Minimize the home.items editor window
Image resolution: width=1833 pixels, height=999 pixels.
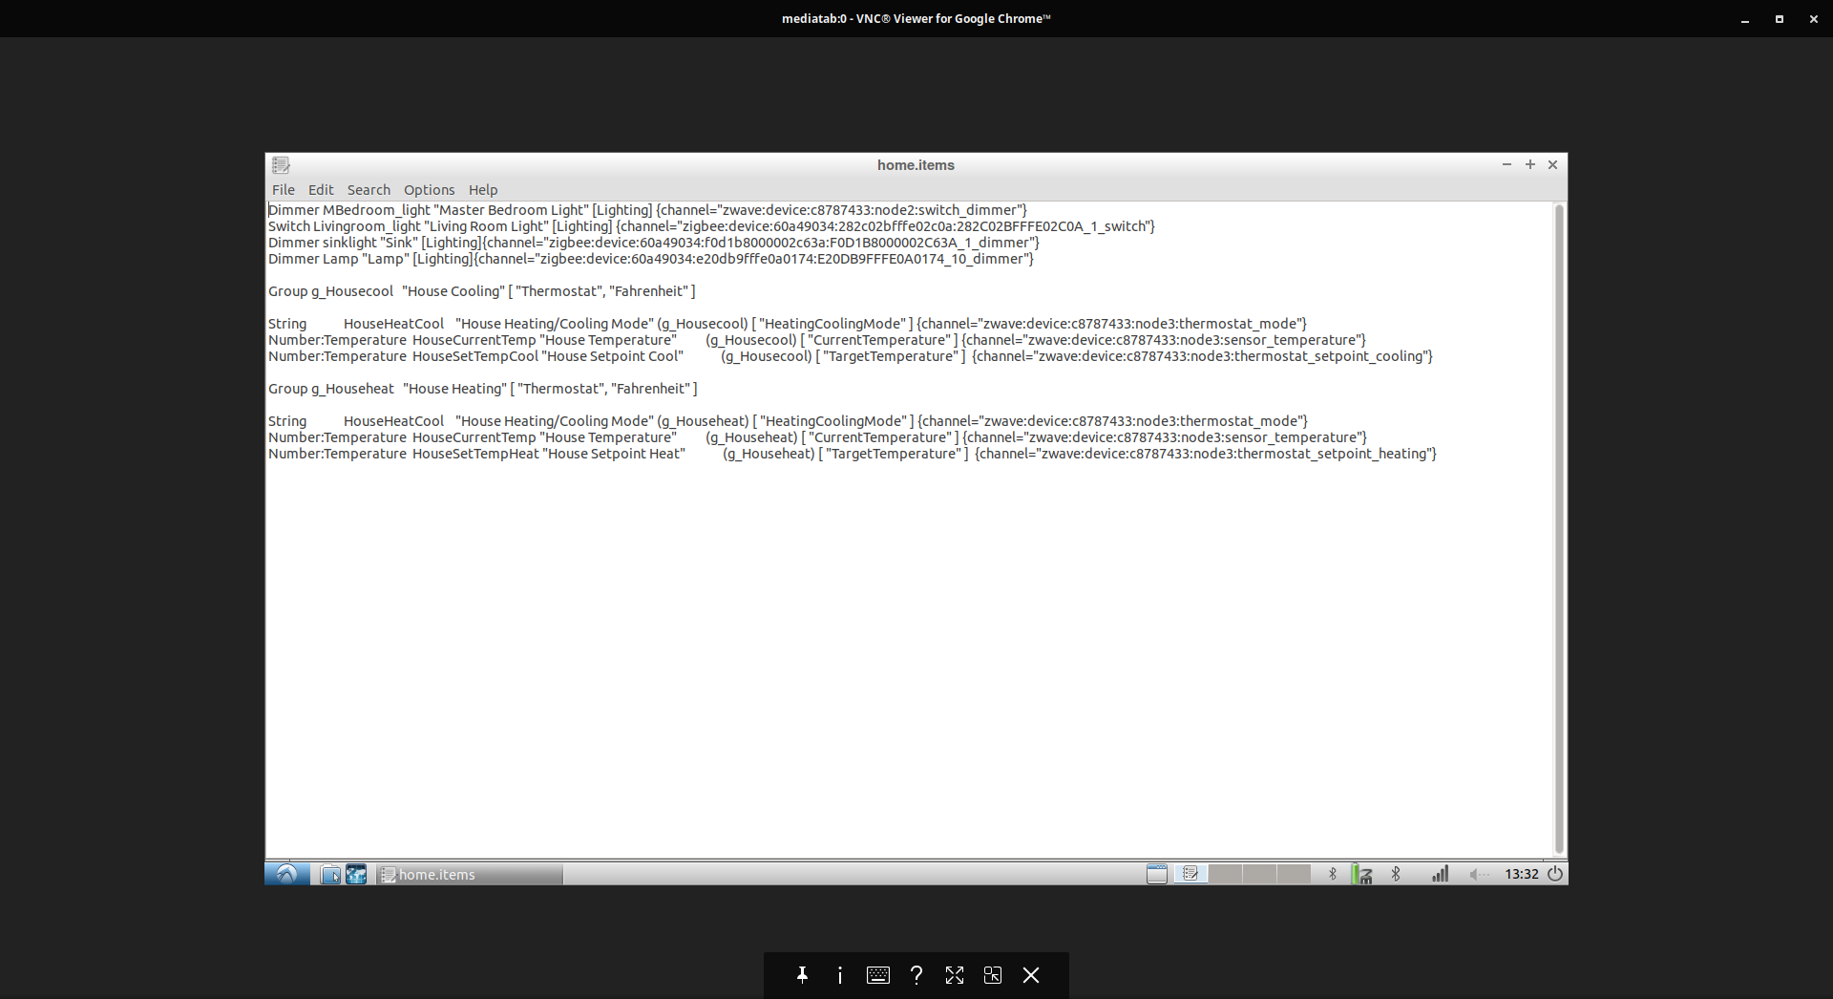pos(1506,164)
